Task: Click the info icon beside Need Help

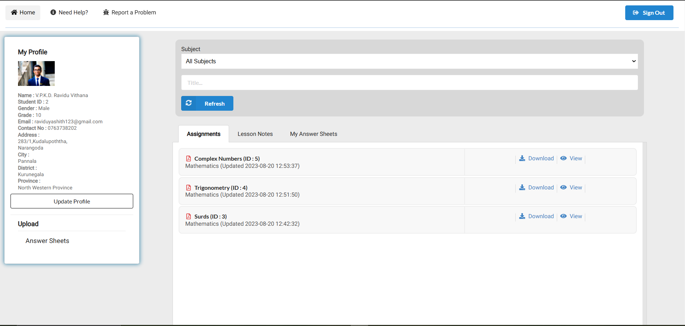Action: (53, 13)
